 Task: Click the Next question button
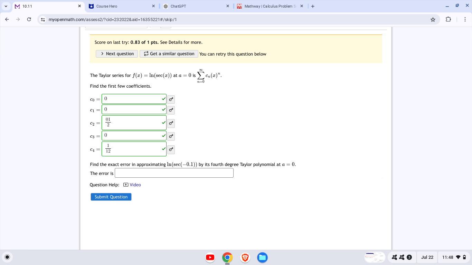116,53
